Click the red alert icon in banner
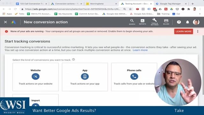This screenshot has width=204, height=115. (6, 31)
